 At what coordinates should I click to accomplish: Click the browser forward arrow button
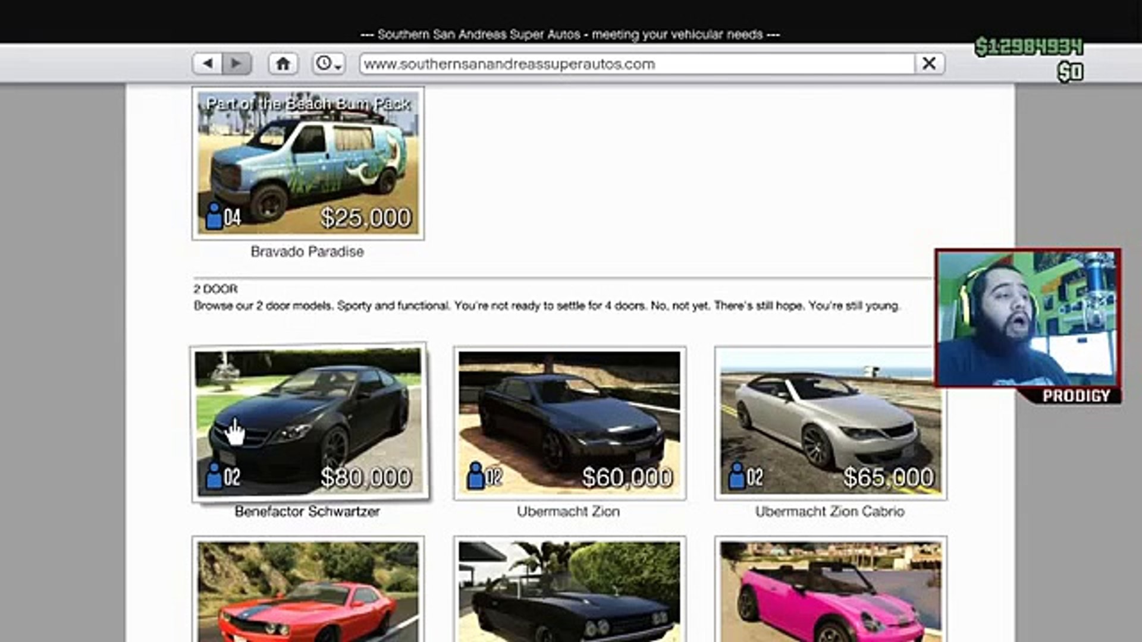coord(237,63)
